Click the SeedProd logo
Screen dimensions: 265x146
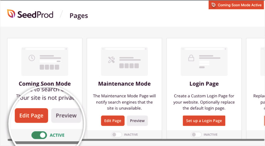[x=30, y=14]
